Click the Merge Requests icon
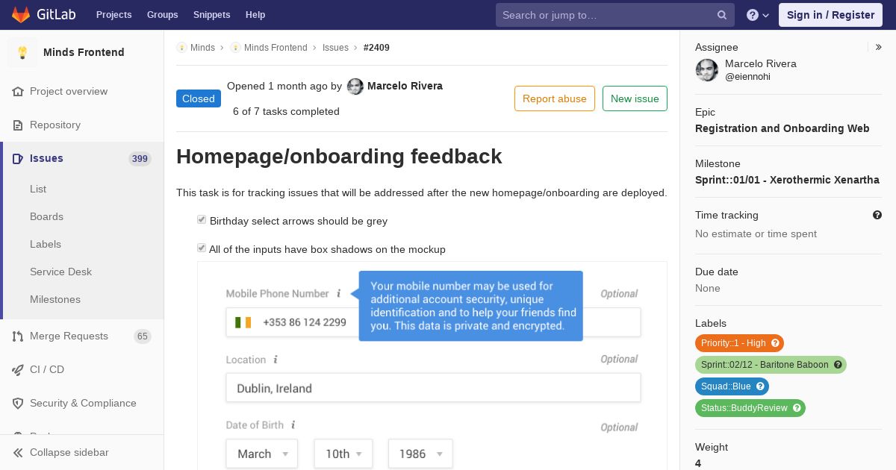 point(18,336)
